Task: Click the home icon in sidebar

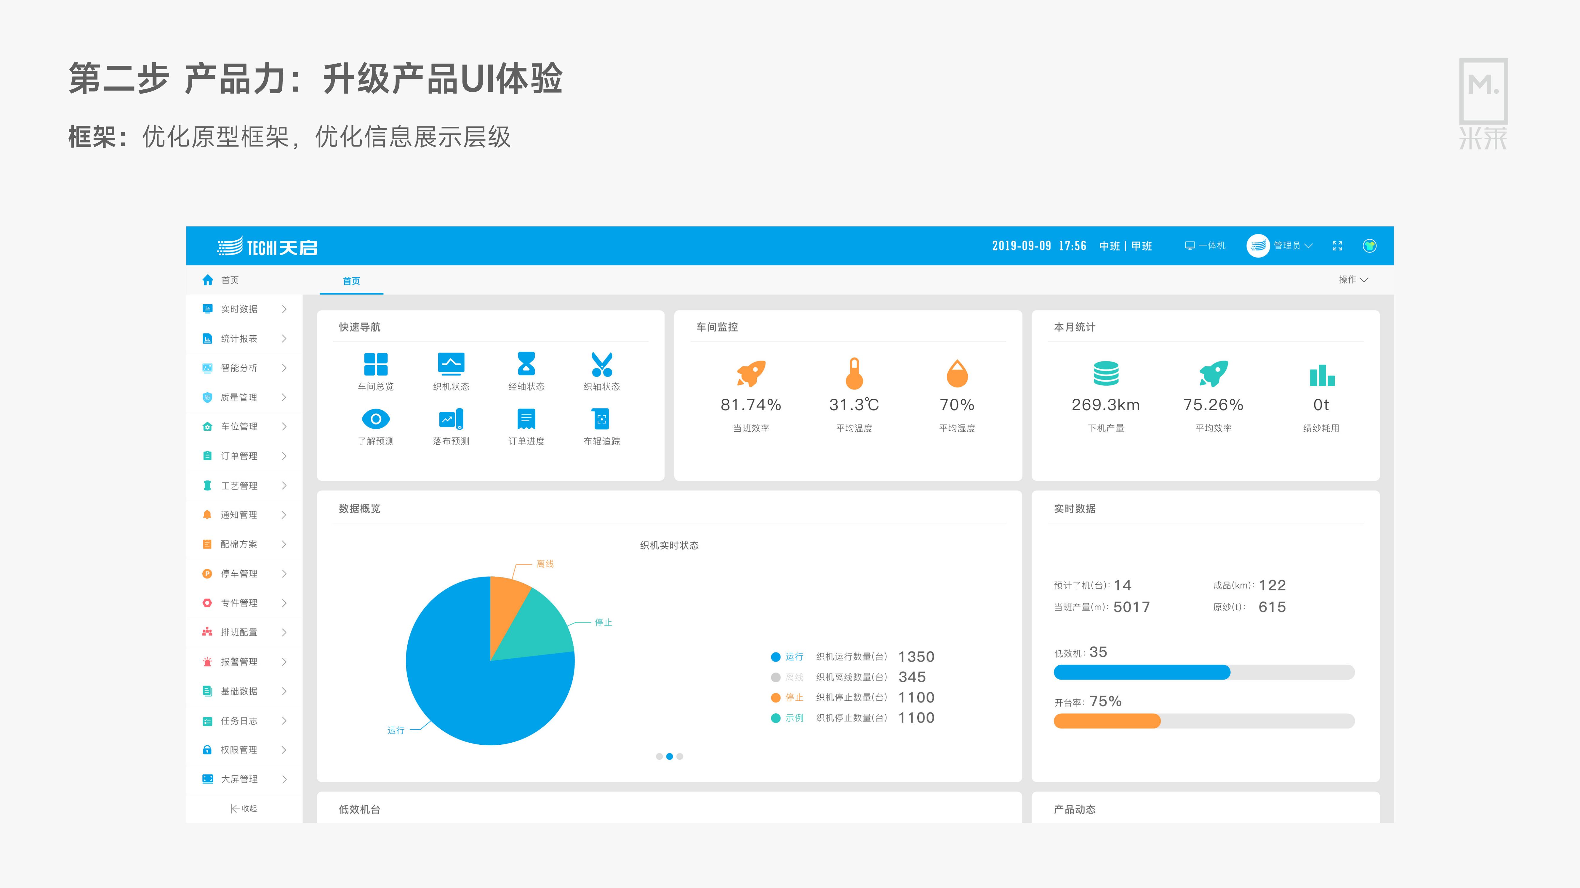Action: click(208, 280)
